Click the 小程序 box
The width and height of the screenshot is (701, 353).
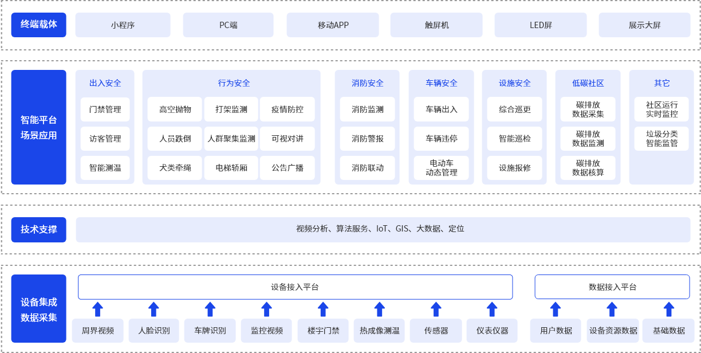(123, 25)
